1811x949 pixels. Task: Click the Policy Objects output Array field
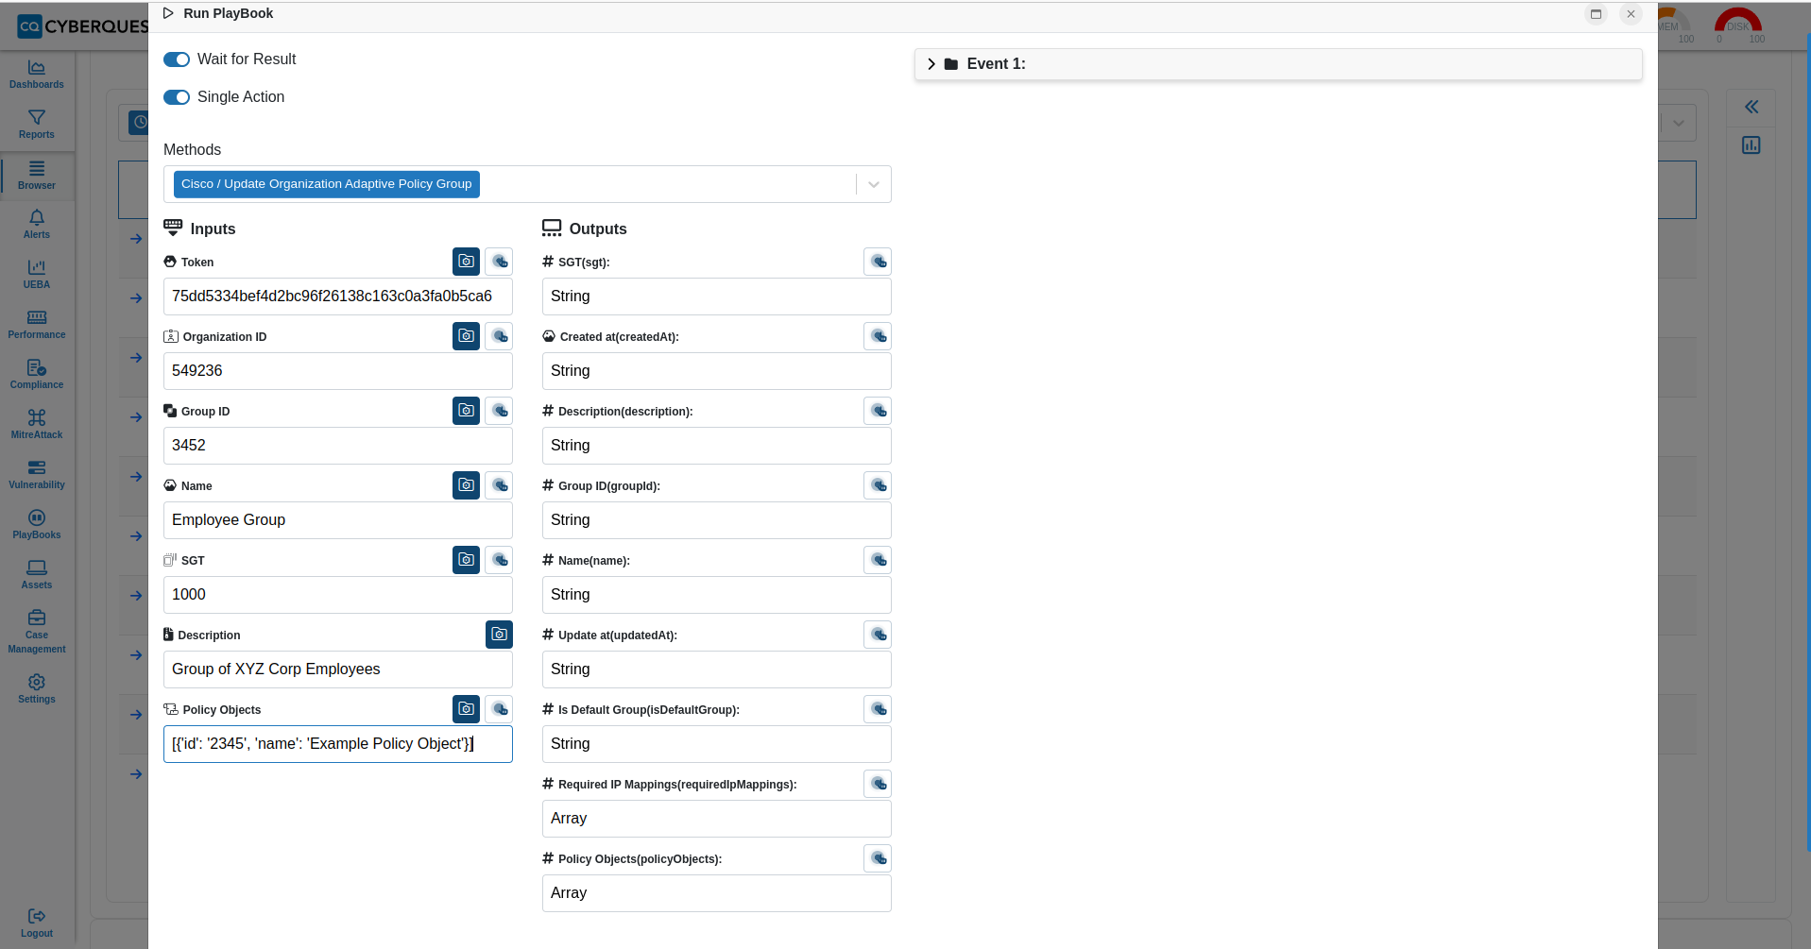point(717,893)
